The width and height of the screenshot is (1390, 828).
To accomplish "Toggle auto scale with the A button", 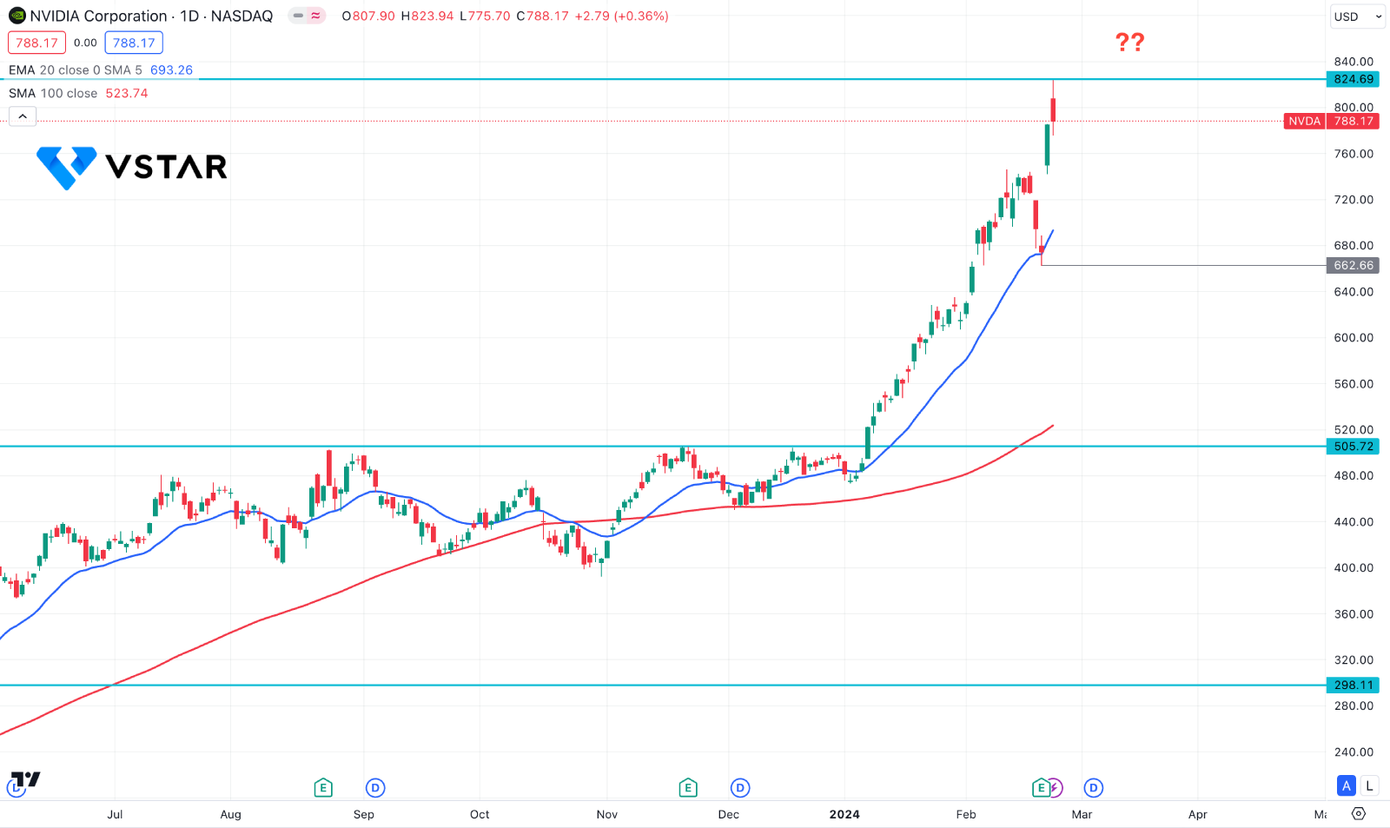I will coord(1347,786).
